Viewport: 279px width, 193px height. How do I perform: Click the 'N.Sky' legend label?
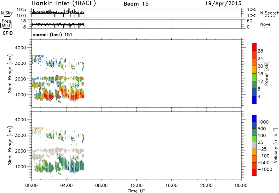pyautogui.click(x=7, y=13)
